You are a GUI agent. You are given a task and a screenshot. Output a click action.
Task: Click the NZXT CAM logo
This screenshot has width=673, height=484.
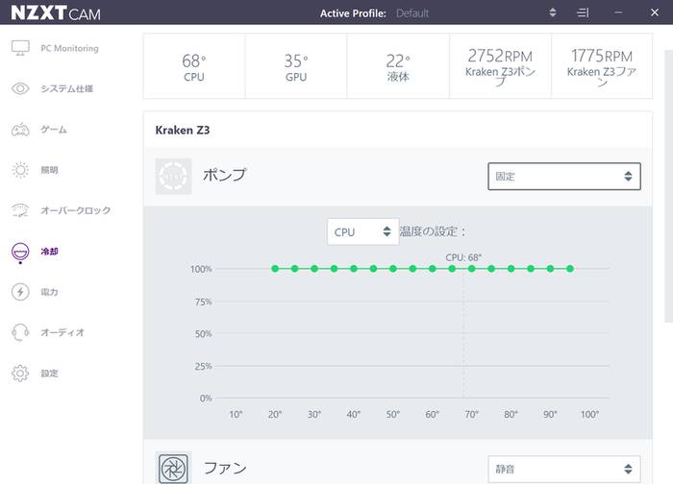coord(56,12)
